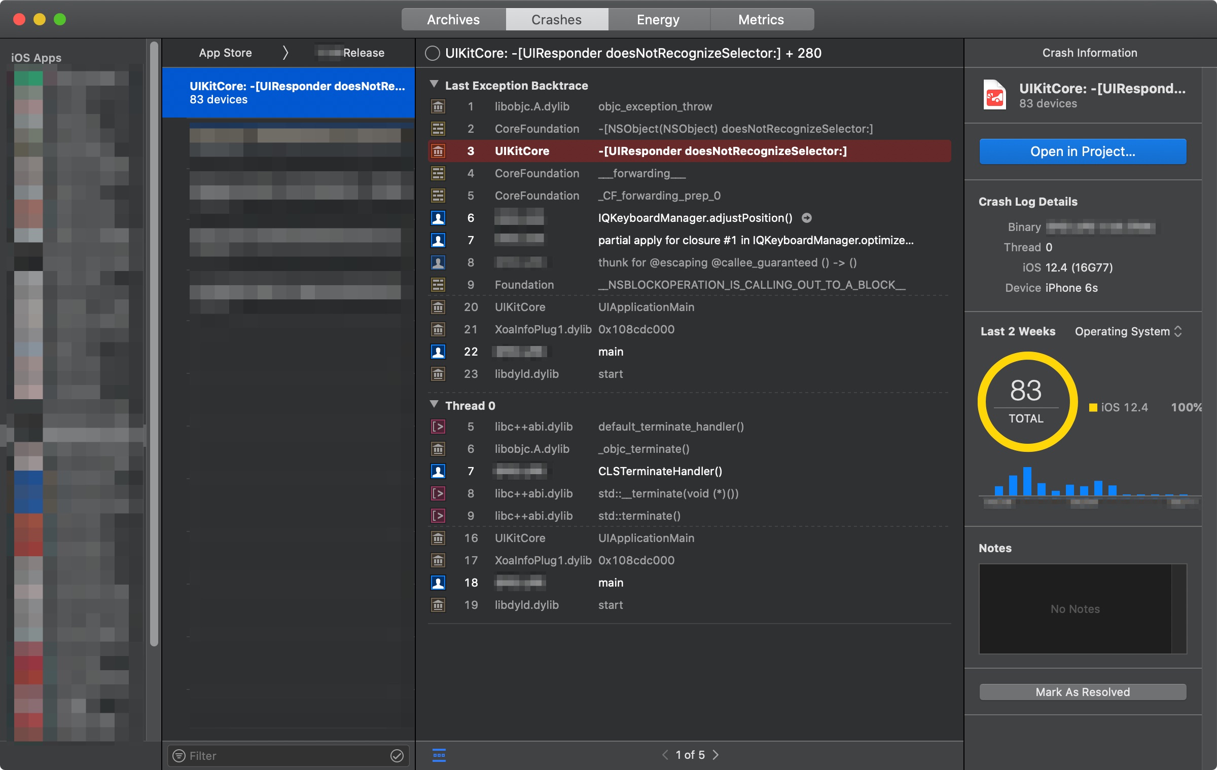This screenshot has height=770, width=1217.
Task: Toggle expanded backtrace view at bottom left
Action: (439, 755)
